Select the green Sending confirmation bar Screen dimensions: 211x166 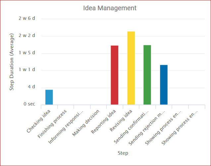click(147, 75)
